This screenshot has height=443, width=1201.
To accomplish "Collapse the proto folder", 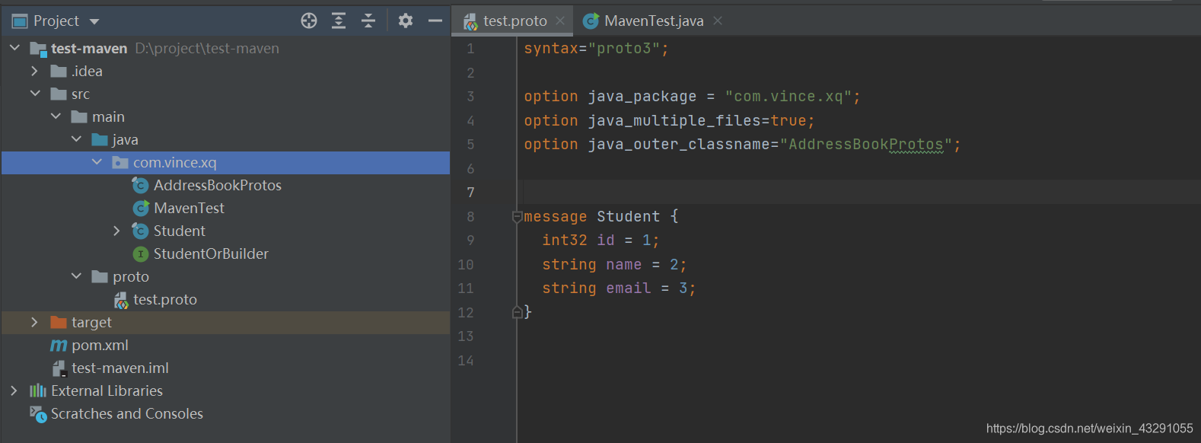I will tap(76, 276).
